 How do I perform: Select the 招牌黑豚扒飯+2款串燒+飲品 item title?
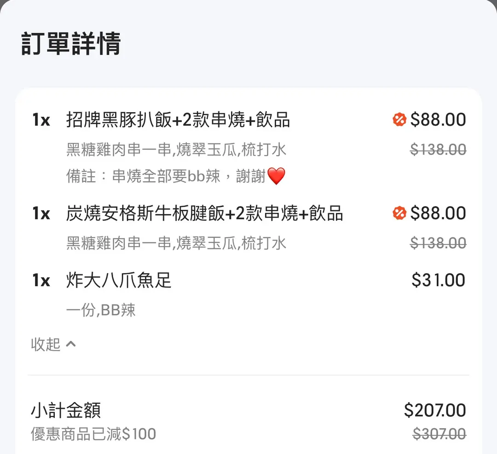pyautogui.click(x=178, y=120)
